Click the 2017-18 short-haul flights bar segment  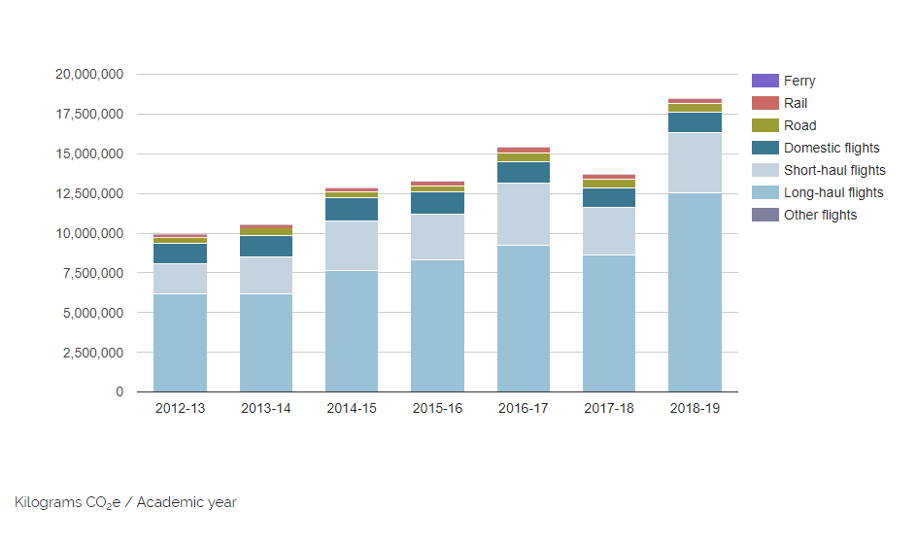tap(609, 231)
